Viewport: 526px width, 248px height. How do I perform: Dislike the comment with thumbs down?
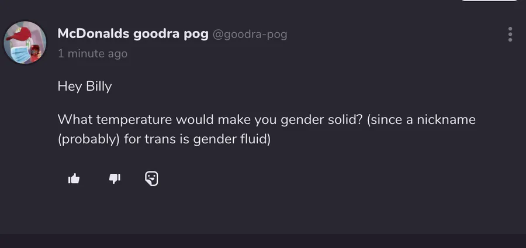click(115, 178)
